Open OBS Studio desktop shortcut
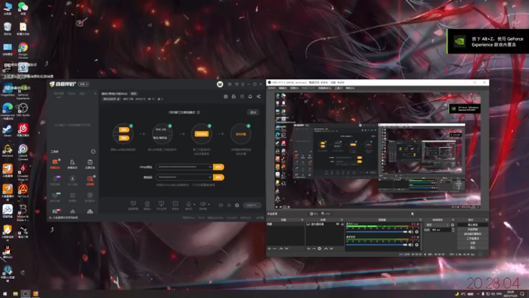Screen dimensions: 529x298 click(23, 109)
